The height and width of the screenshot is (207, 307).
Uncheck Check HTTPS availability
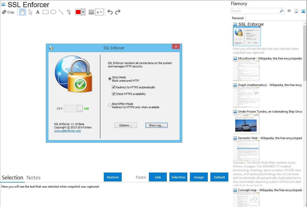[x=114, y=94]
